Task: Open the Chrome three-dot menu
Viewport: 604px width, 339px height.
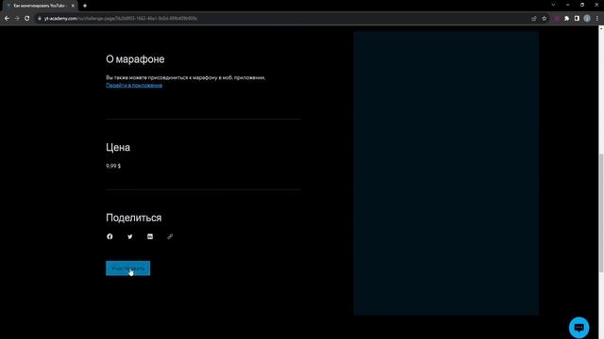Action: pyautogui.click(x=597, y=19)
